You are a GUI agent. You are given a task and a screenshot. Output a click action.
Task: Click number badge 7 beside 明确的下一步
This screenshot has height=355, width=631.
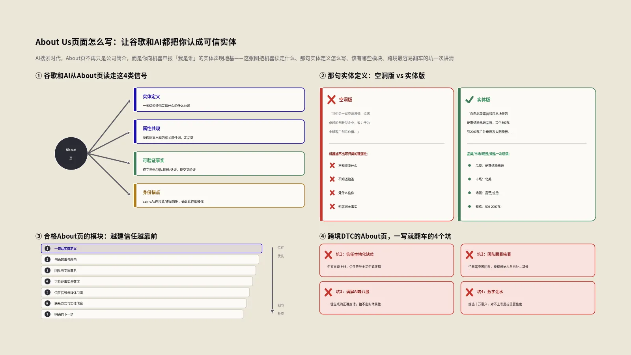47,314
